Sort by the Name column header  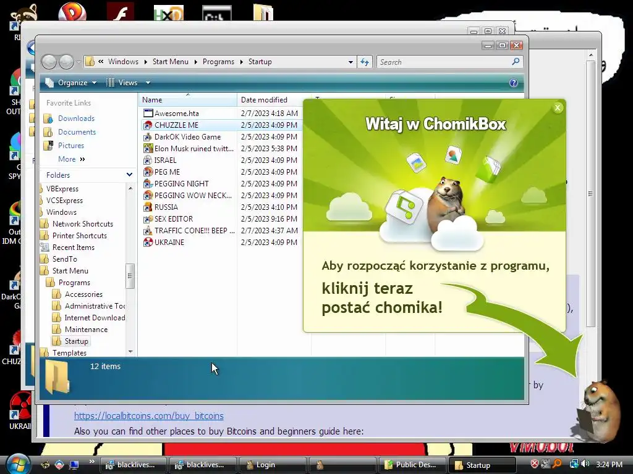[x=188, y=99]
